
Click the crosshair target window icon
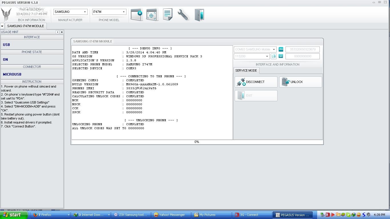(152, 15)
